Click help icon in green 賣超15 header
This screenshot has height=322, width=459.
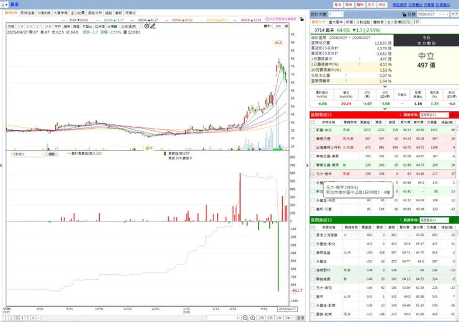pos(400,220)
